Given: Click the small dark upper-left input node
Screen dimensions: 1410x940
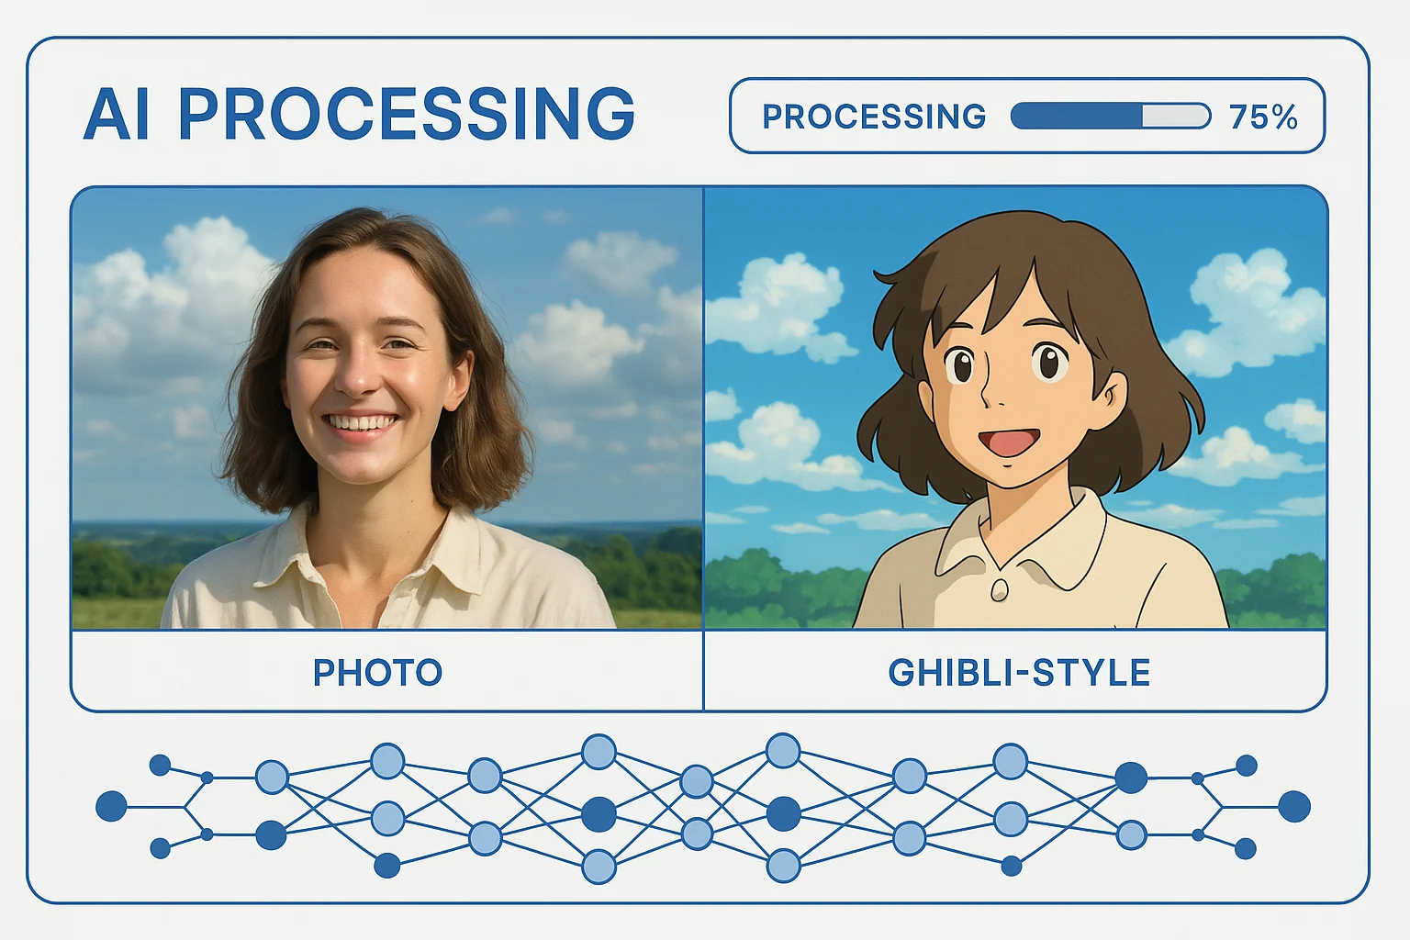Looking at the screenshot, I should [x=160, y=765].
